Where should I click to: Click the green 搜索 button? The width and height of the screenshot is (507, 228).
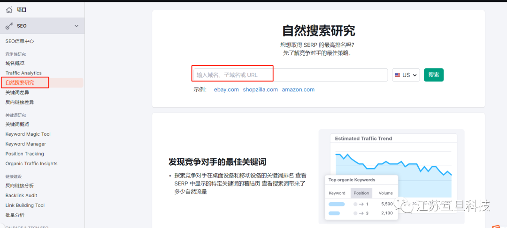(433, 75)
